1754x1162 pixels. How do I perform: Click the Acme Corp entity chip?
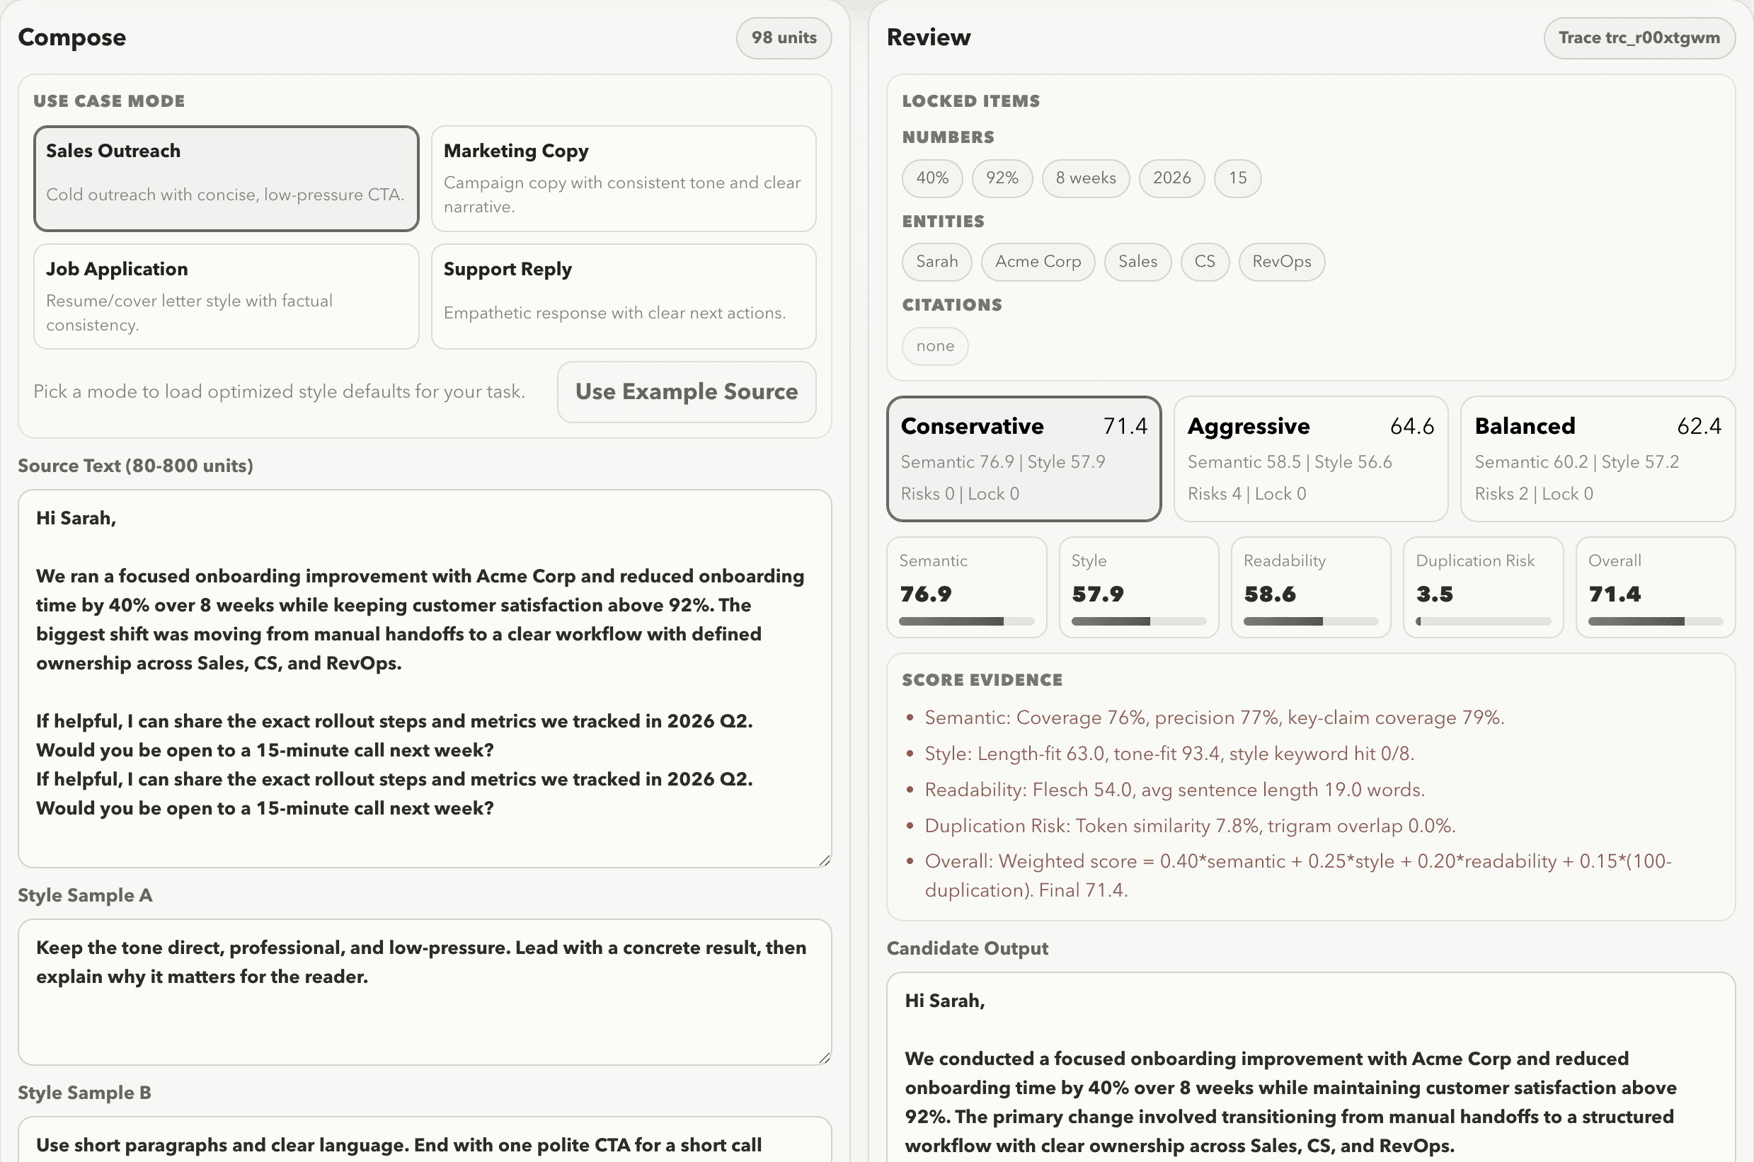(1038, 262)
